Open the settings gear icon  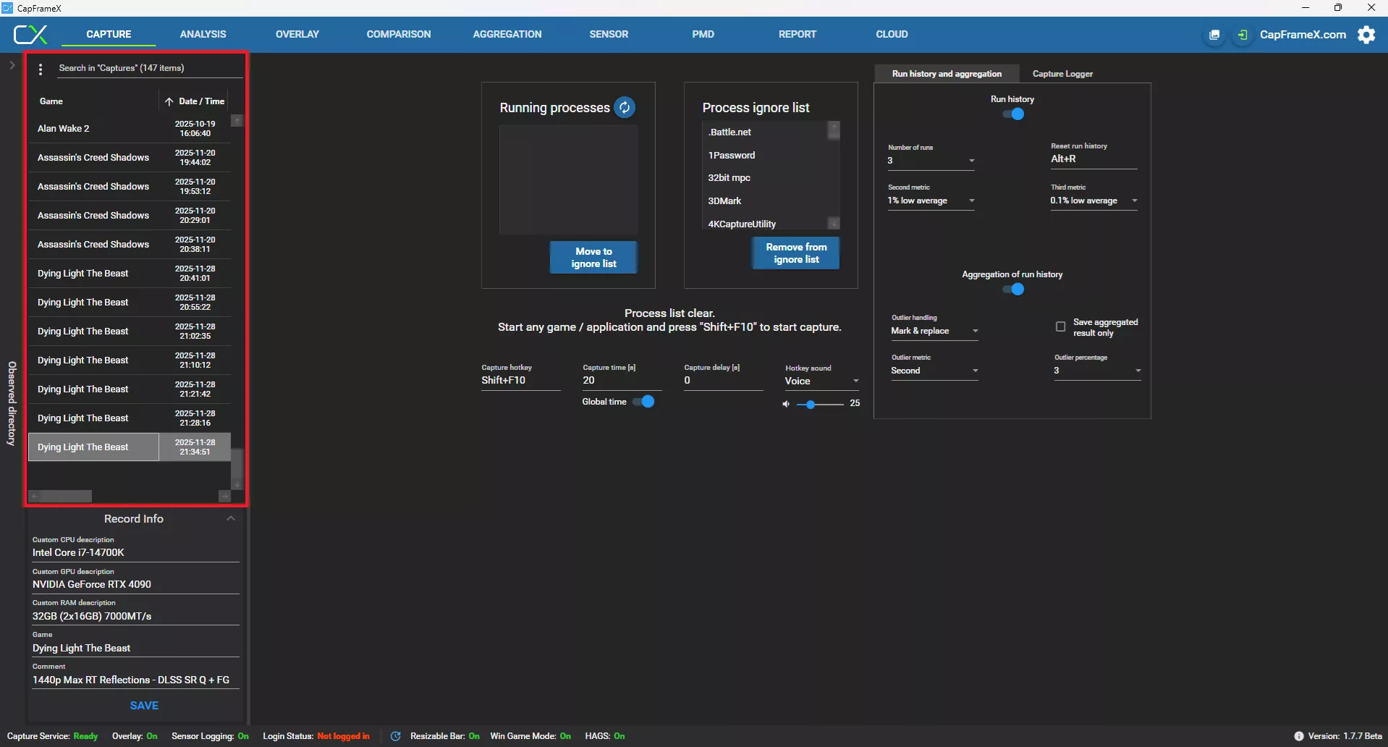[1366, 35]
